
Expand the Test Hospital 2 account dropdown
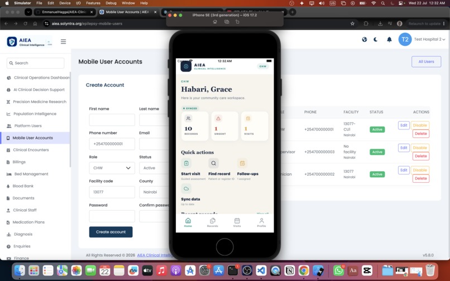429,40
